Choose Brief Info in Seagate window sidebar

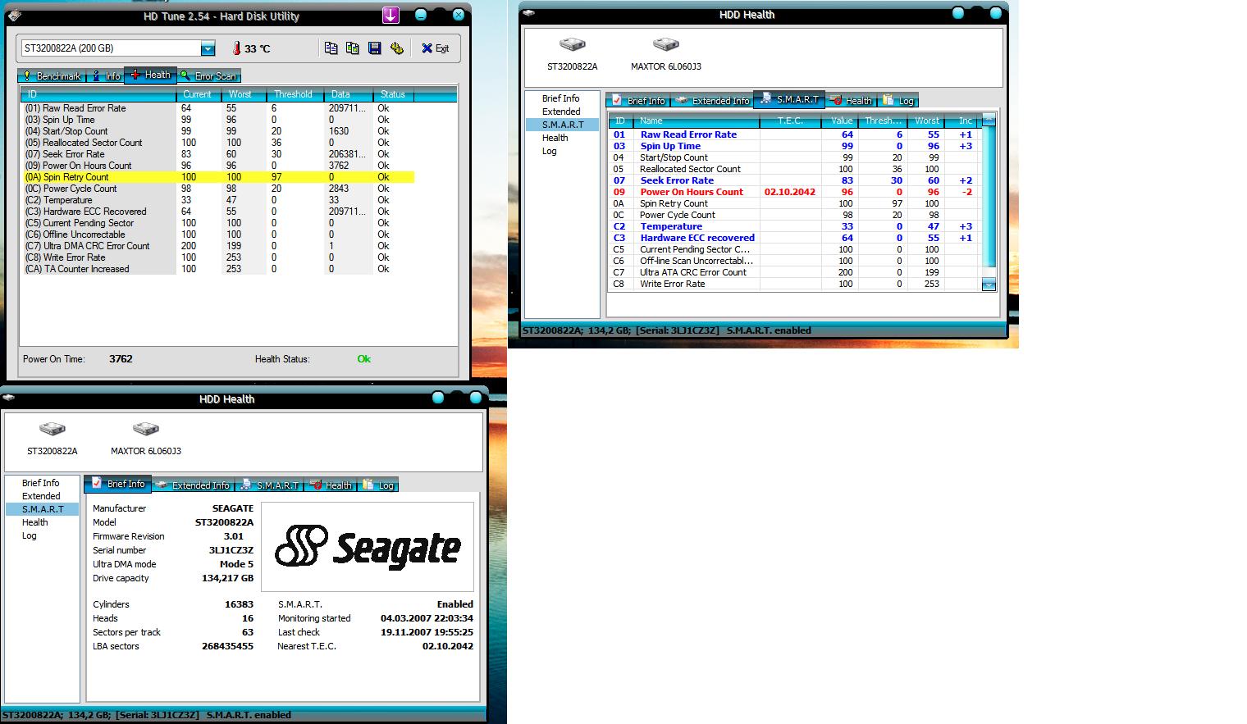(41, 483)
